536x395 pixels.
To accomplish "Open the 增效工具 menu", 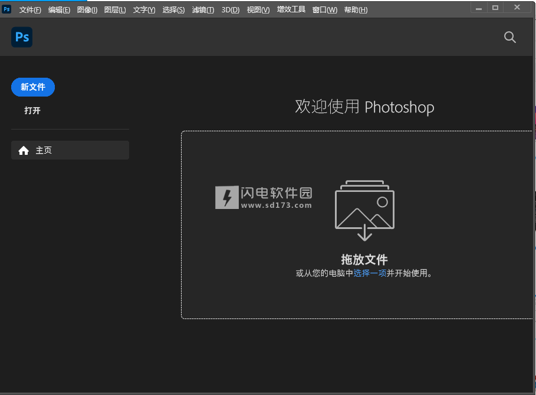I will [291, 9].
